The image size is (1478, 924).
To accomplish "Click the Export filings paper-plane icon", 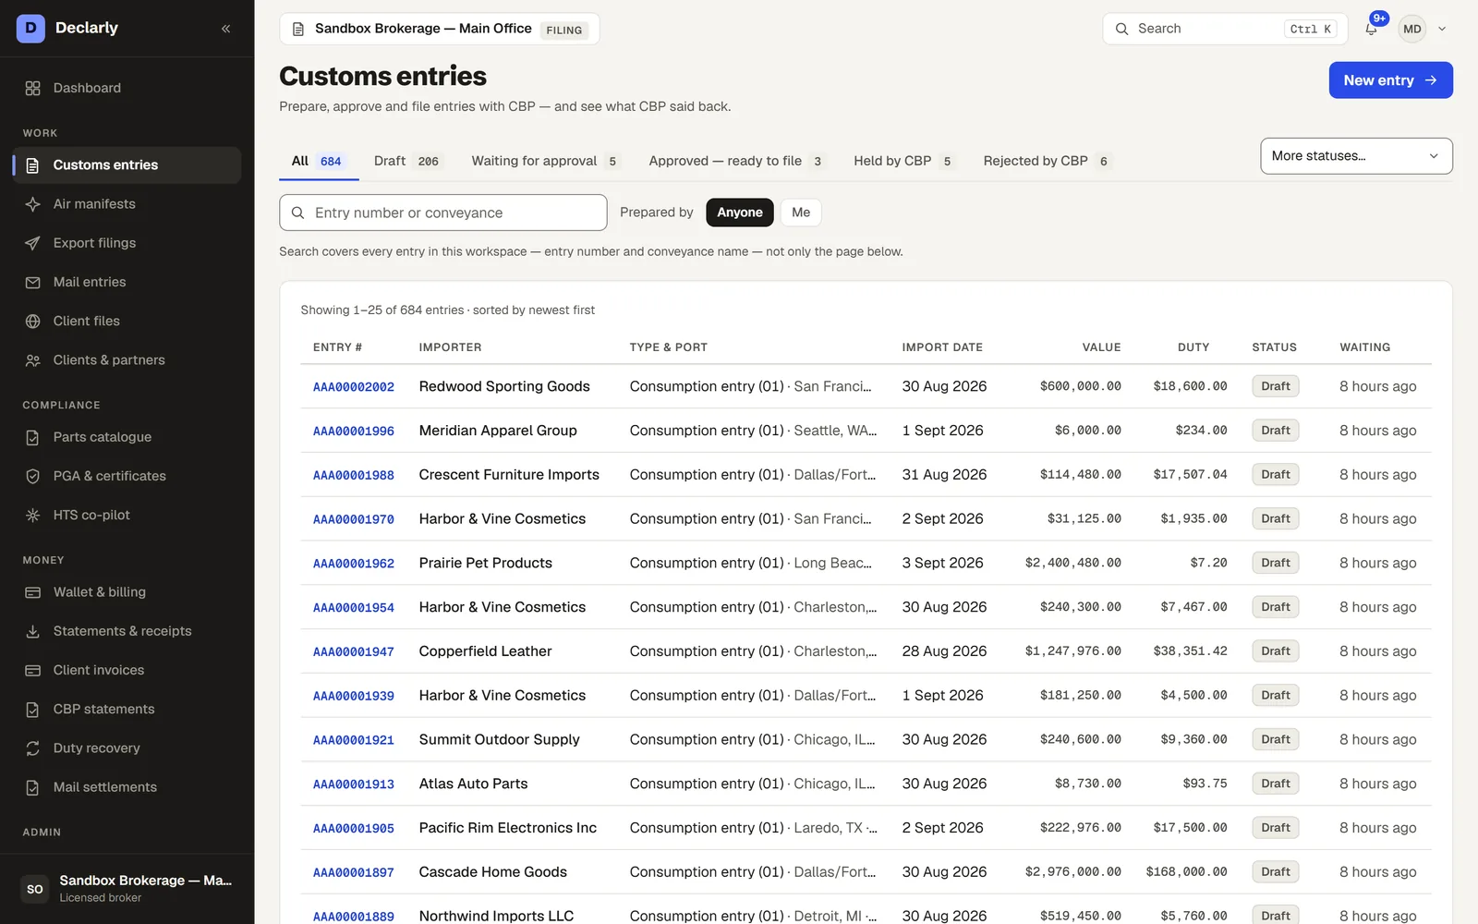I will pyautogui.click(x=32, y=243).
